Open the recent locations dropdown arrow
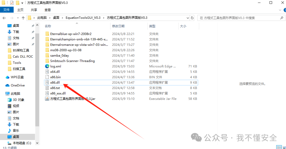Viewport: 286px width, 149px height. [x=18, y=18]
